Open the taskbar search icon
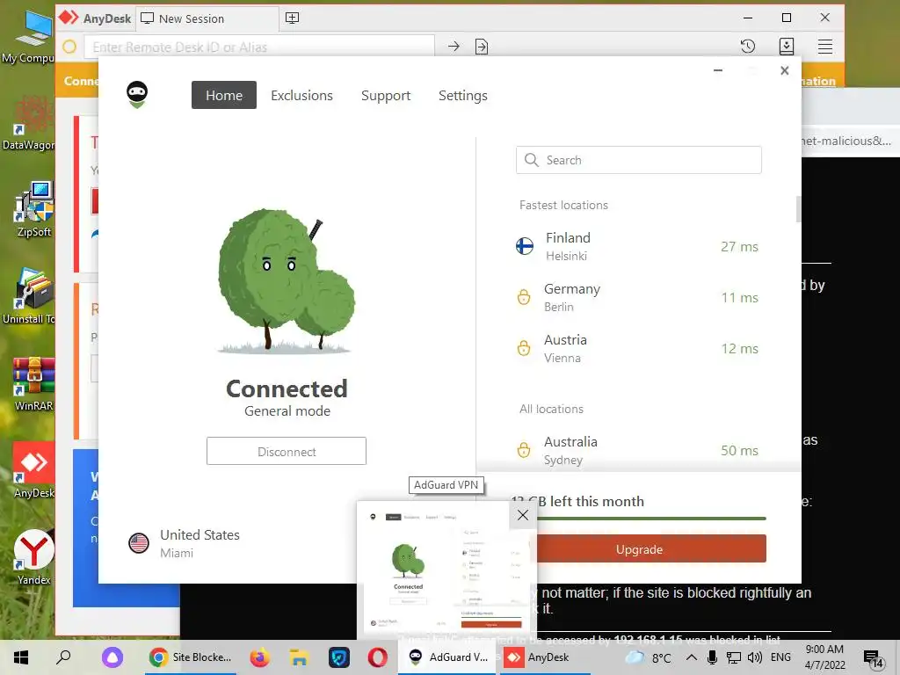Screen dimensions: 900x675 (63, 657)
